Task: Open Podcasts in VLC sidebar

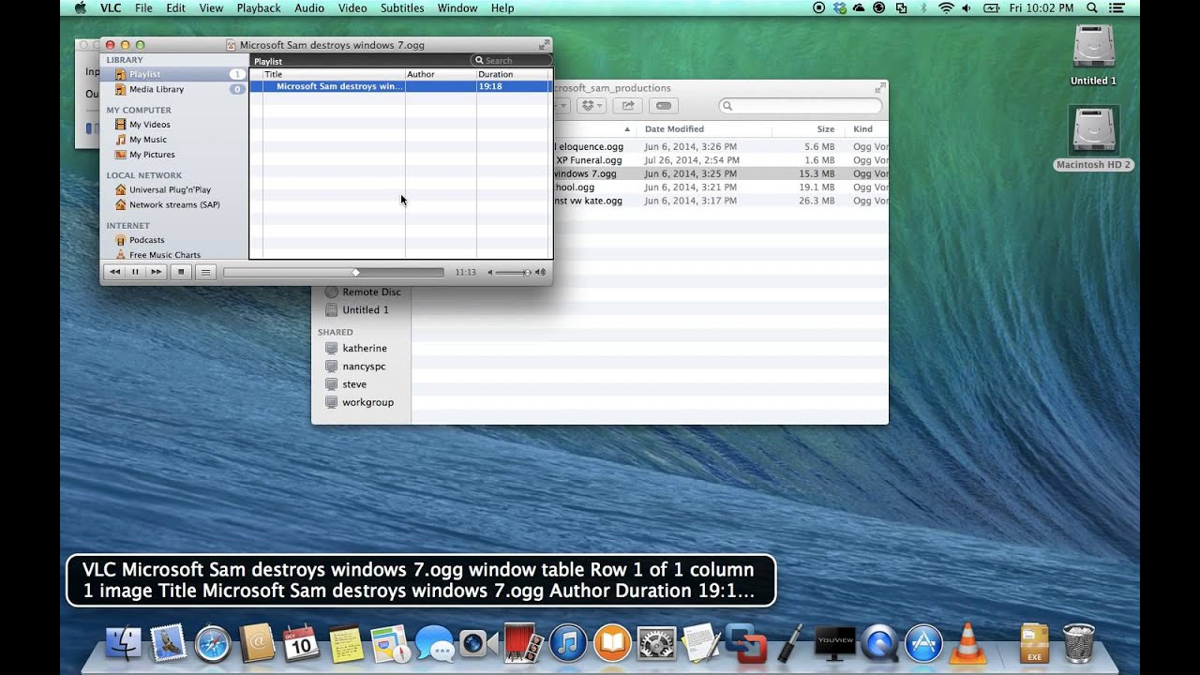Action: [146, 240]
